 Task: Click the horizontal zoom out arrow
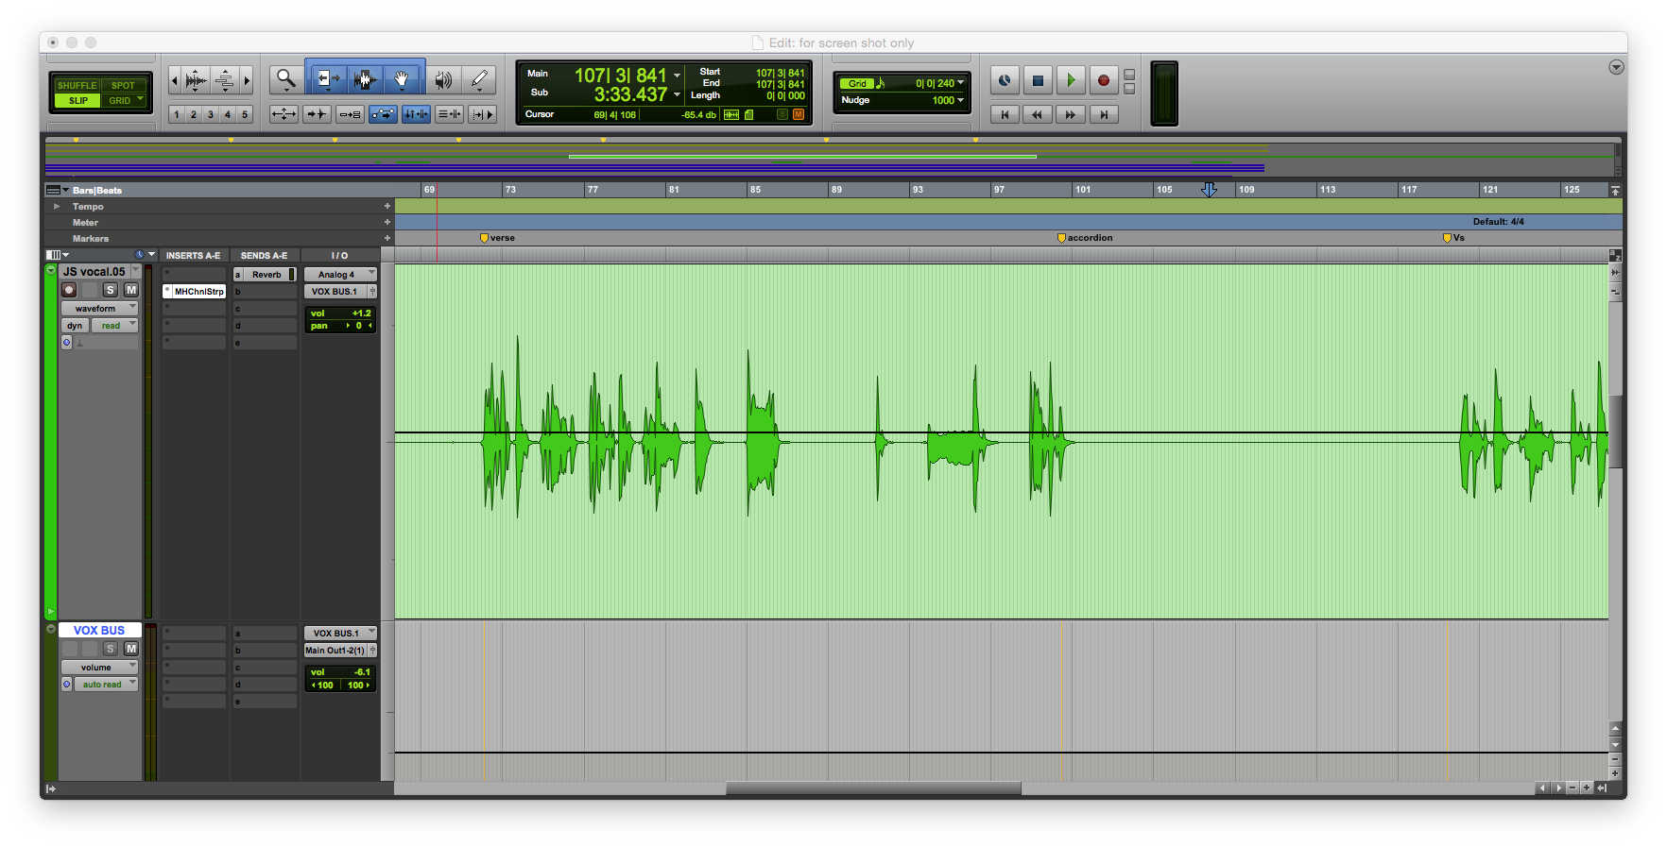click(174, 80)
